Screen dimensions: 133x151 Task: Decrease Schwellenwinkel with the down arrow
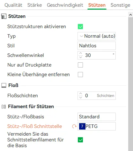click(x=81, y=57)
